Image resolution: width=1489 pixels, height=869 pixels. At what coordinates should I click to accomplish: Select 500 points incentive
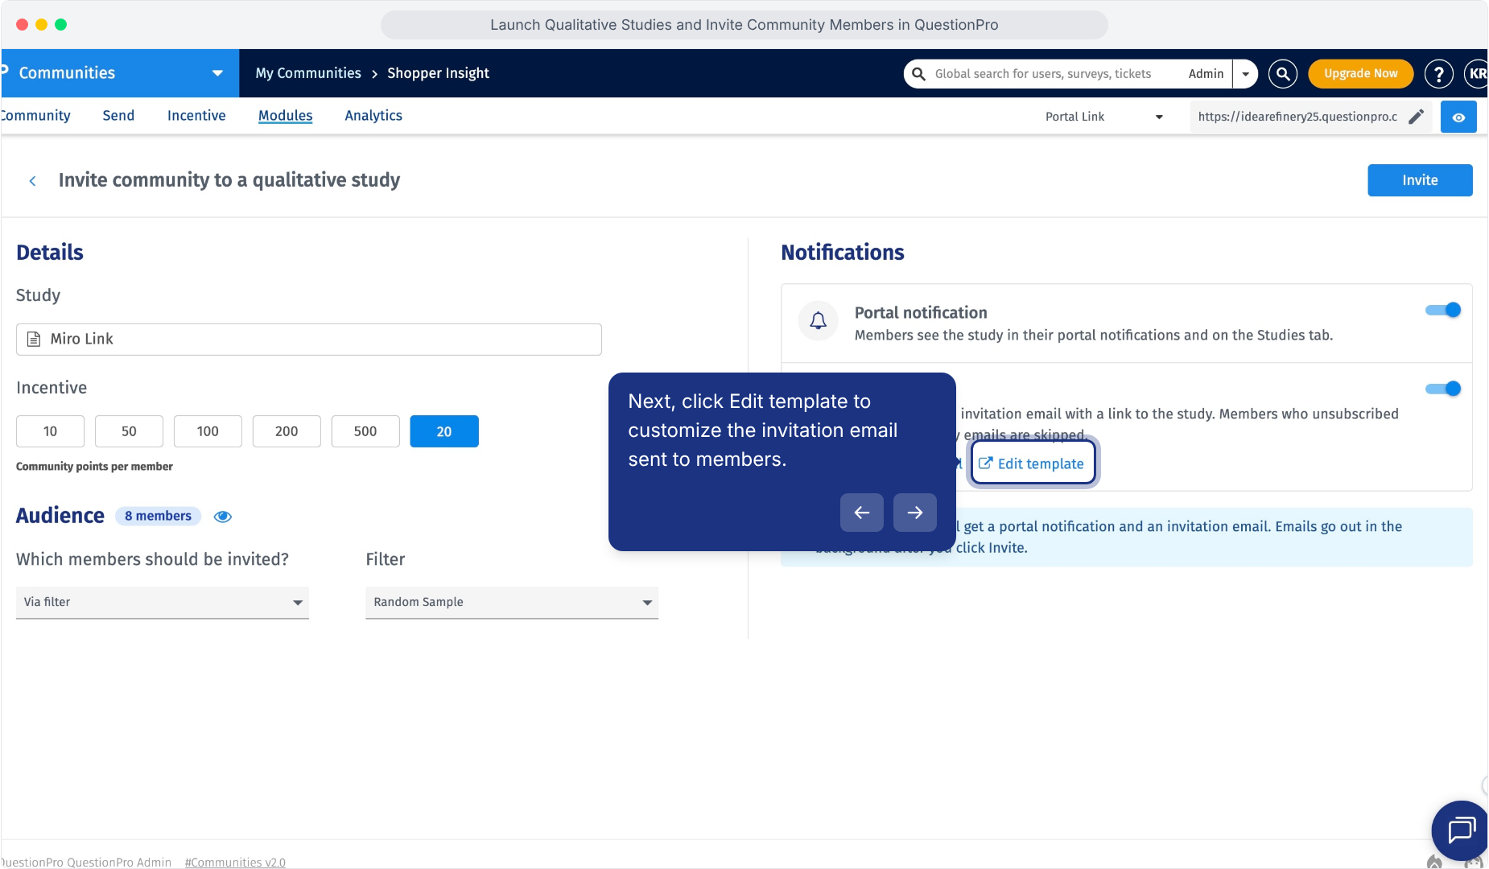365,431
